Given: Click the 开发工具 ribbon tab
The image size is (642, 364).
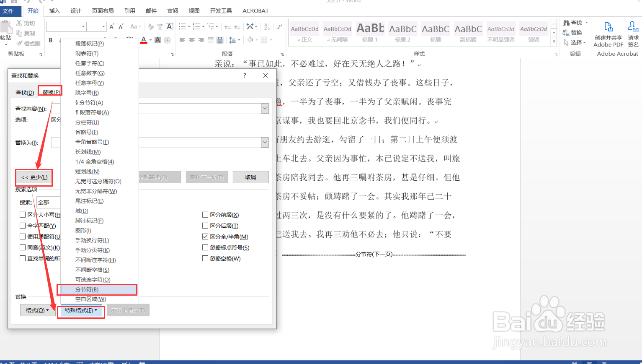Looking at the screenshot, I should tap(221, 11).
